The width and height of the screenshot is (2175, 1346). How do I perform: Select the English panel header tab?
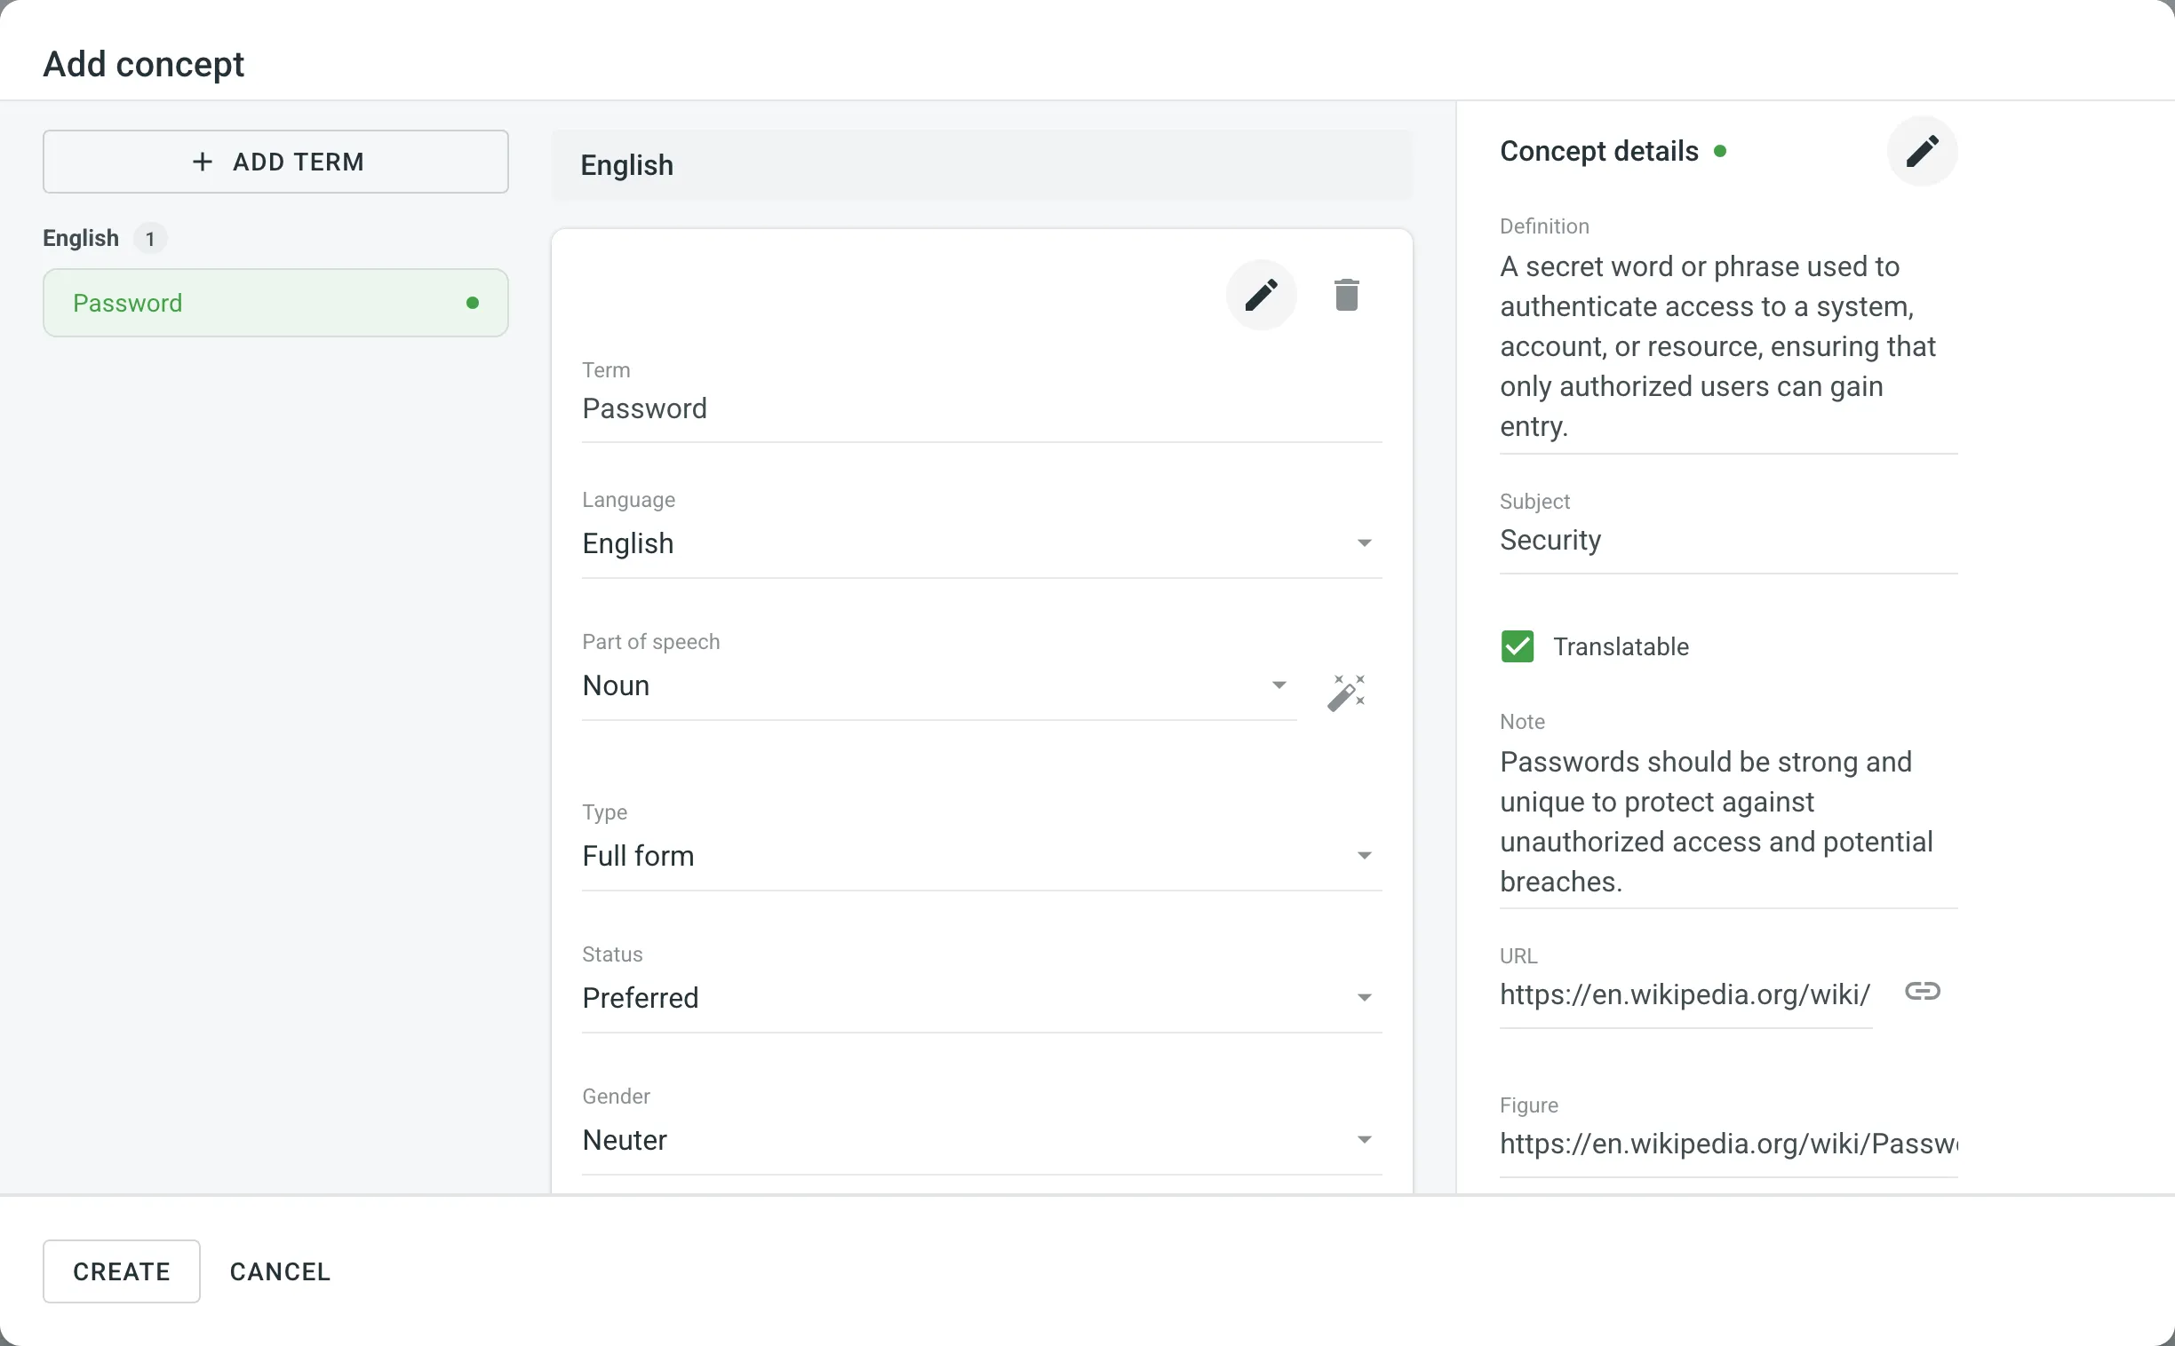tap(626, 164)
